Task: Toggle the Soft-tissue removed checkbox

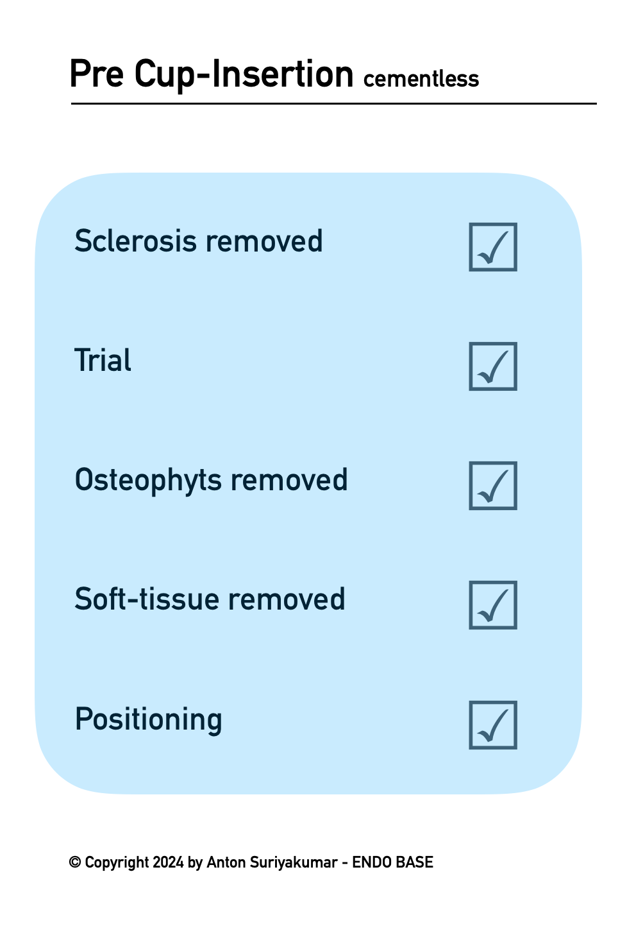Action: tap(492, 605)
